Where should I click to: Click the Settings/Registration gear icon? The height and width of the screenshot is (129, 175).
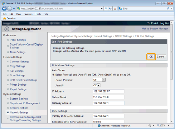(x=6, y=29)
